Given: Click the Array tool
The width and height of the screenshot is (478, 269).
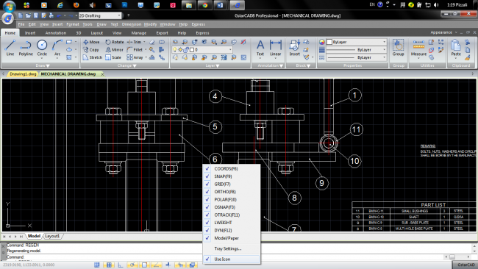Looking at the screenshot, I should click(x=135, y=57).
